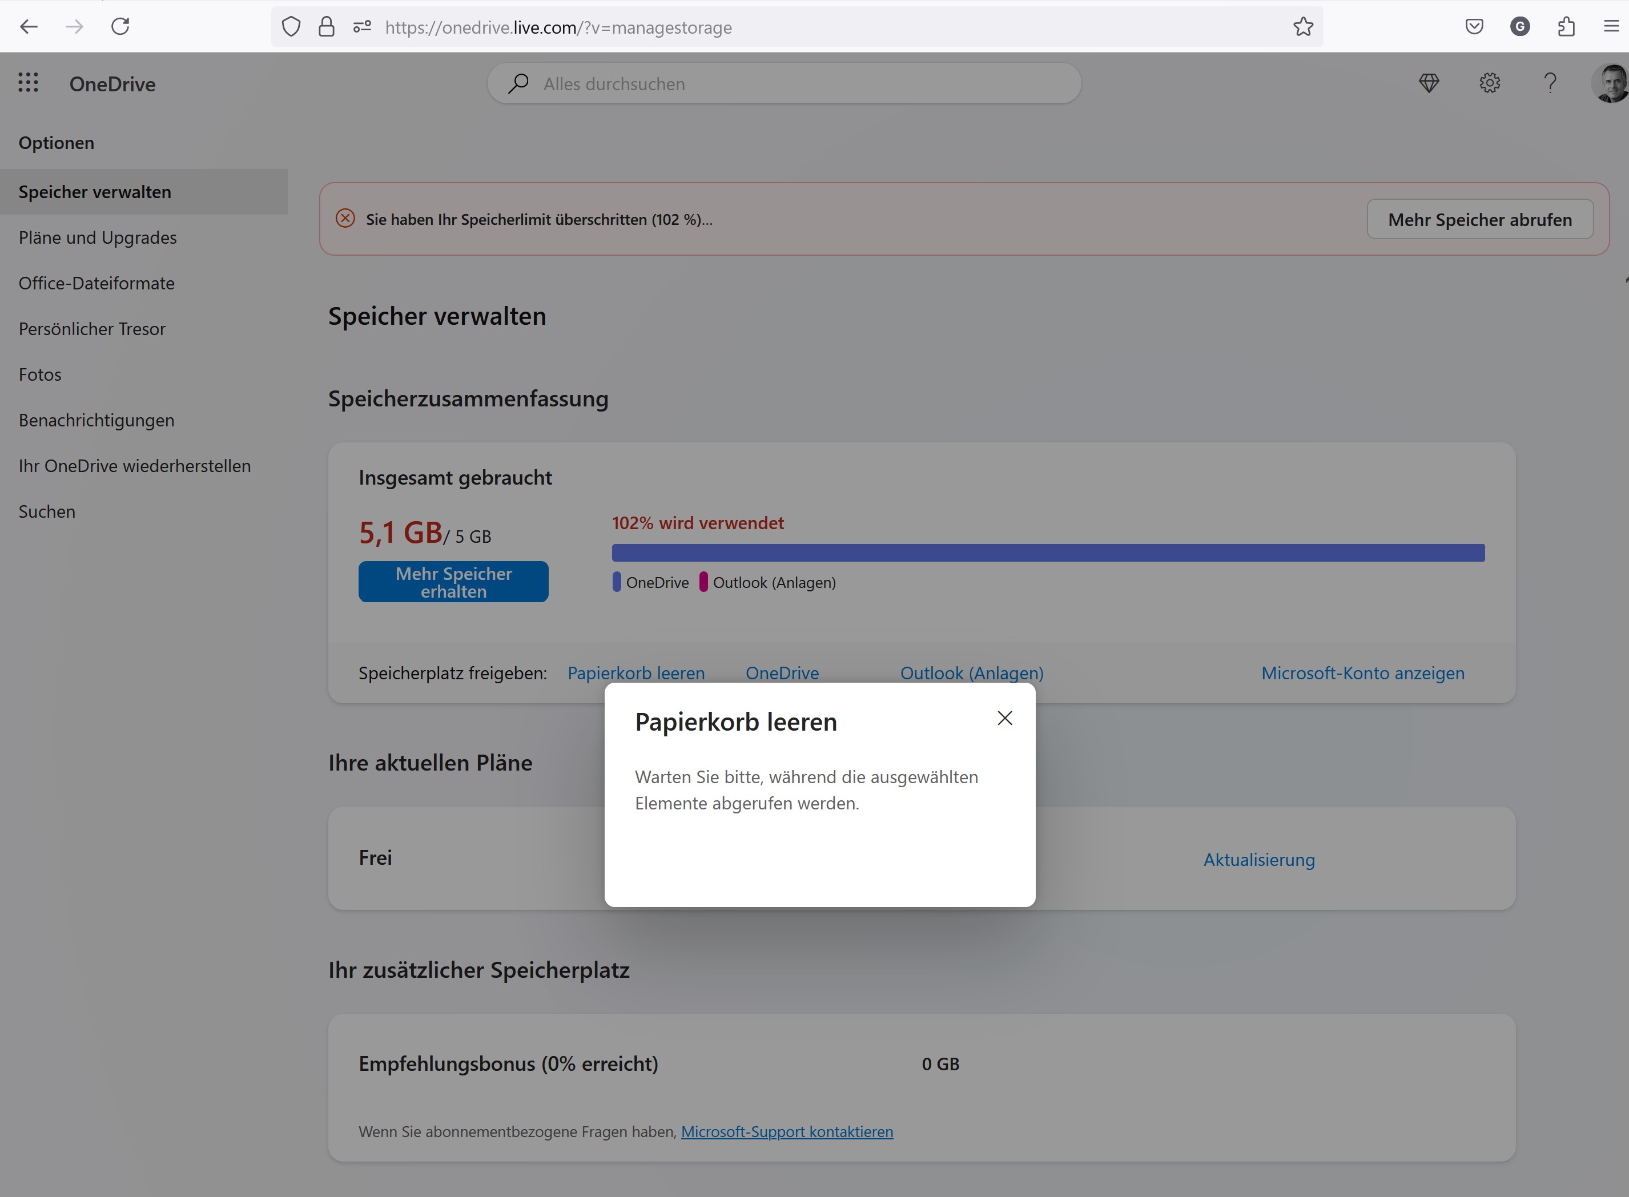Screen dimensions: 1629x1197
Task: Open the settings gear icon
Action: 1490,83
